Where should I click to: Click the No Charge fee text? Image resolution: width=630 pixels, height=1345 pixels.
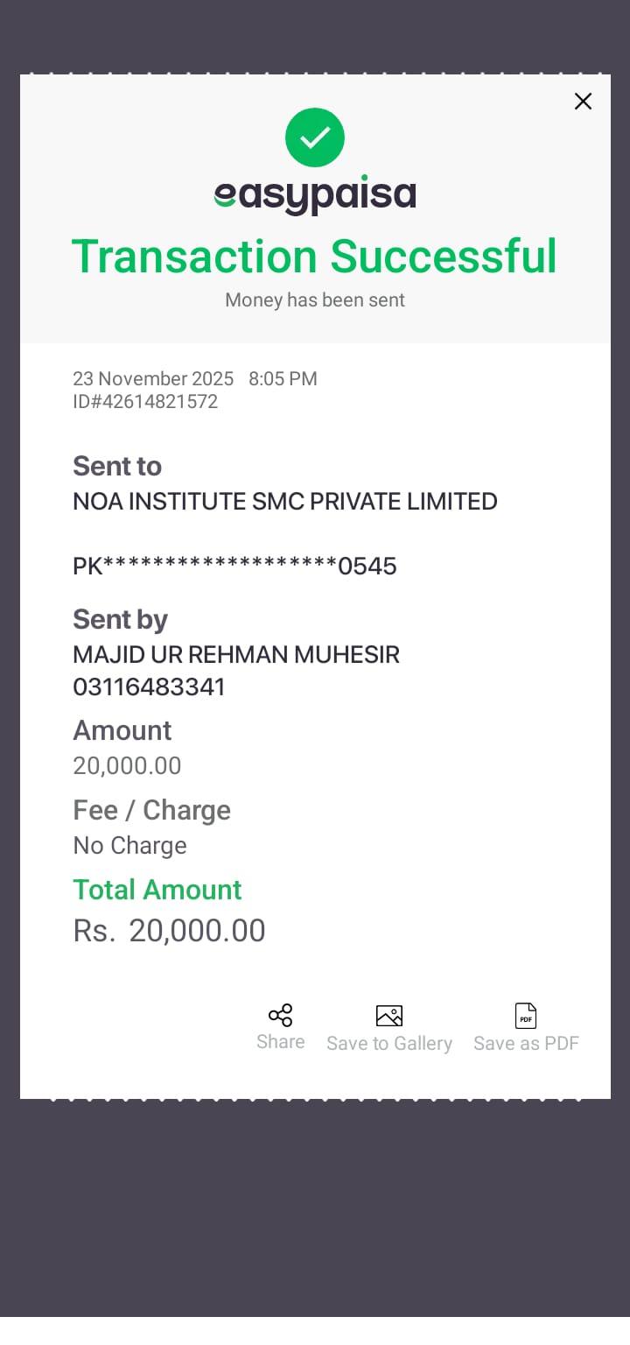pyautogui.click(x=129, y=845)
